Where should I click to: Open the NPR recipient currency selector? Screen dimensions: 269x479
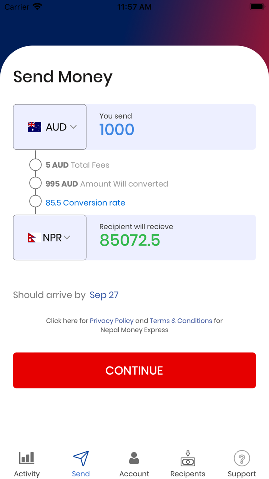click(50, 238)
